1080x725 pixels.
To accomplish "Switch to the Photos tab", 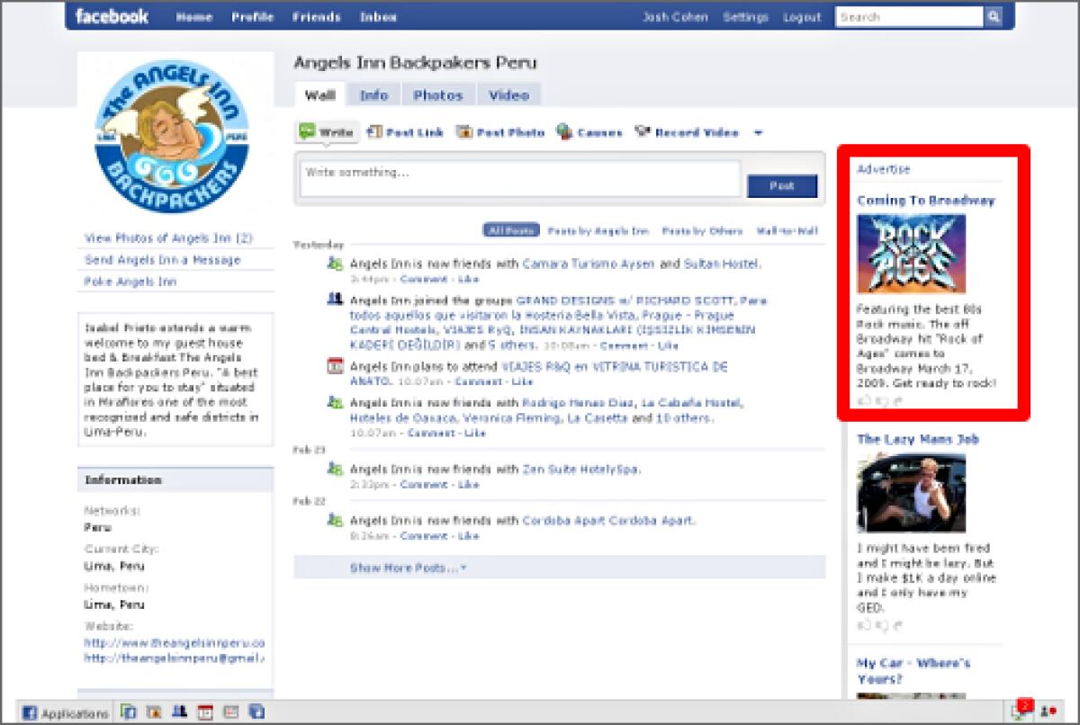I will (438, 94).
